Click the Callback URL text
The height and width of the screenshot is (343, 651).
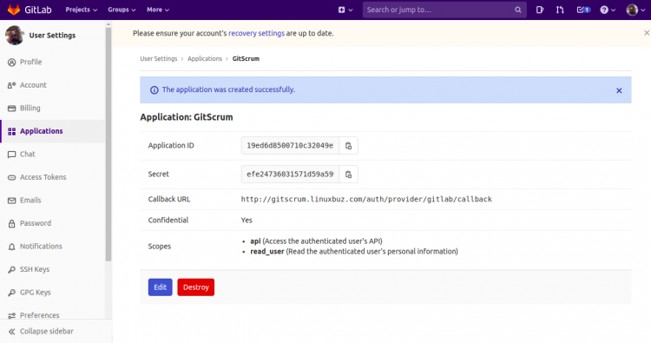366,200
